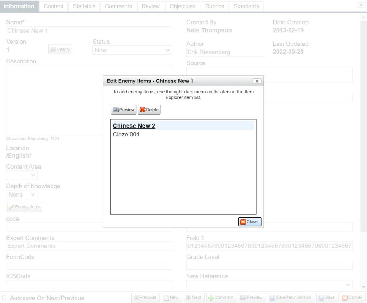The image size is (367, 303).
Task: Click into the Description text area
Action: [89, 100]
